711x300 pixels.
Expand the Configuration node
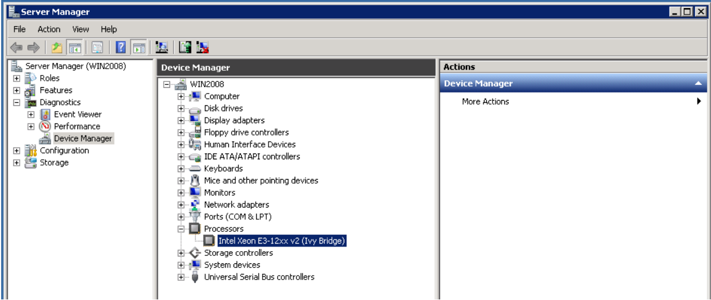pyautogui.click(x=17, y=151)
